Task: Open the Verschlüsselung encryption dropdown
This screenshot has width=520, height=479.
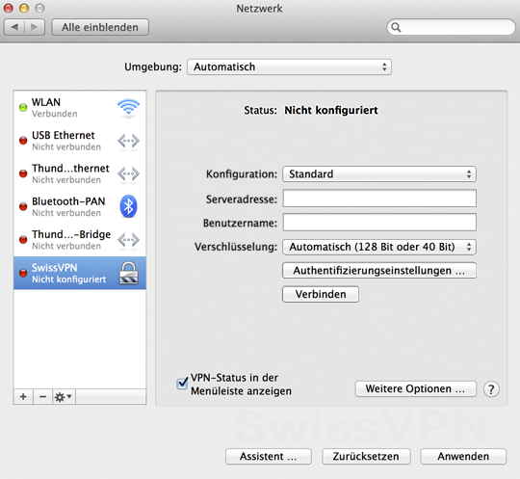Action: click(x=379, y=247)
